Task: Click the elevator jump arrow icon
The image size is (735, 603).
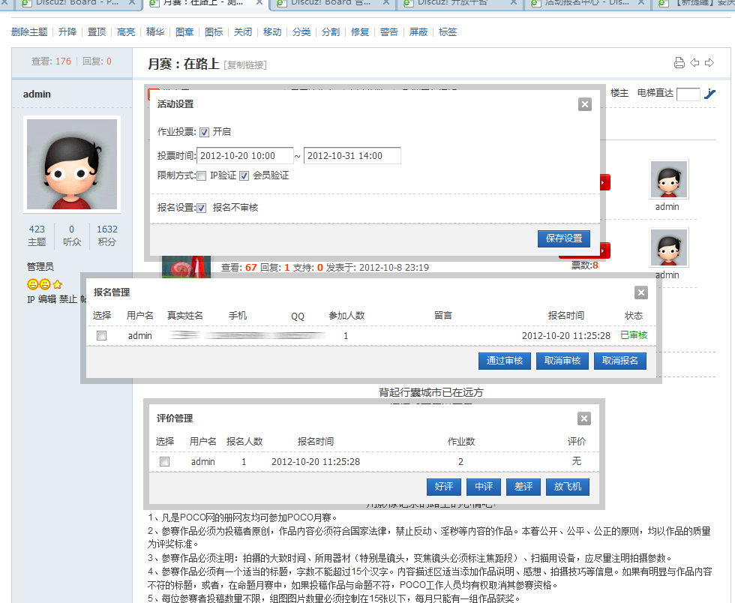Action: pyautogui.click(x=709, y=94)
